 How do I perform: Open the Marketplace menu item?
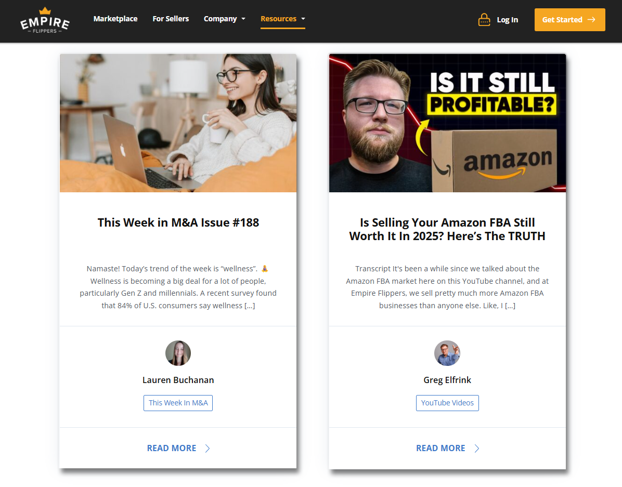tap(115, 19)
